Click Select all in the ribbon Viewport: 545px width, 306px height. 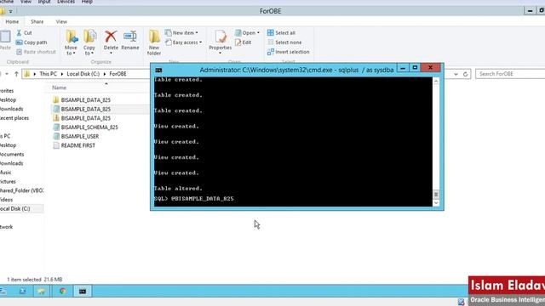click(281, 32)
